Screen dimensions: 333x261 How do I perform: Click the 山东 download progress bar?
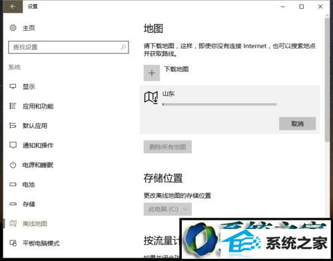point(220,105)
